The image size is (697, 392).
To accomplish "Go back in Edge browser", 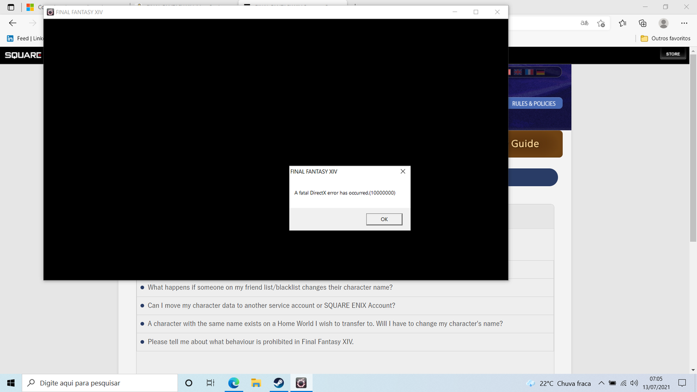I will point(13,23).
